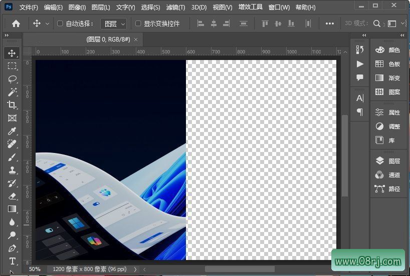Image resolution: width=410 pixels, height=276 pixels.
Task: Select the Brush tool
Action: pos(12,157)
